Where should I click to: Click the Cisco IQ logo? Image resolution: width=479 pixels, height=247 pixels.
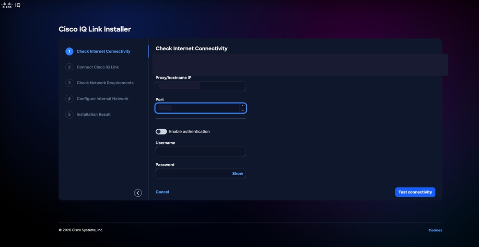pyautogui.click(x=11, y=5)
